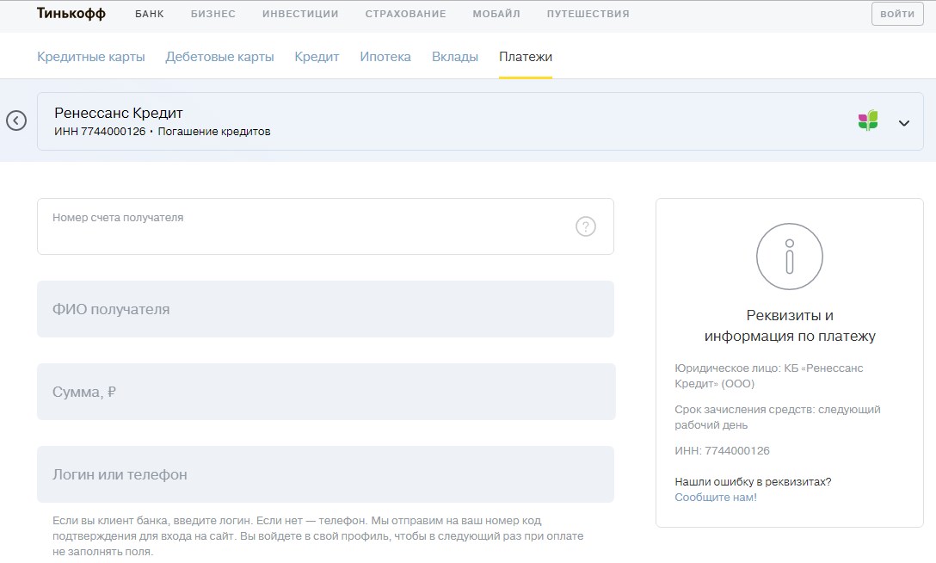The width and height of the screenshot is (936, 563).
Task: Open Инвестиции in top menu
Action: pyautogui.click(x=300, y=14)
